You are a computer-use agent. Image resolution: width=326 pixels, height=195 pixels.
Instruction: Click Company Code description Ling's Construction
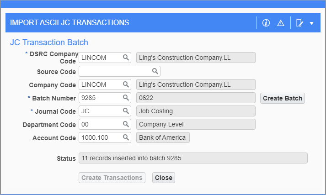[x=196, y=84]
